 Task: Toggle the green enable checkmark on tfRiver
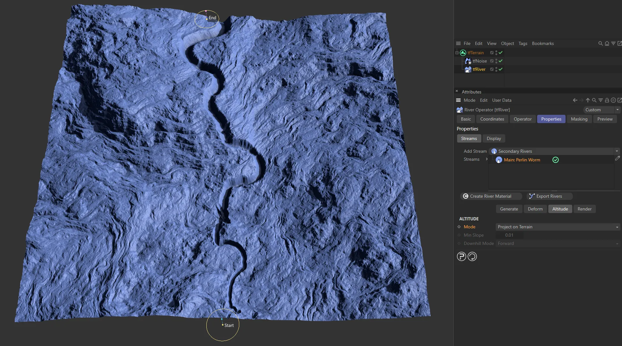tap(501, 69)
